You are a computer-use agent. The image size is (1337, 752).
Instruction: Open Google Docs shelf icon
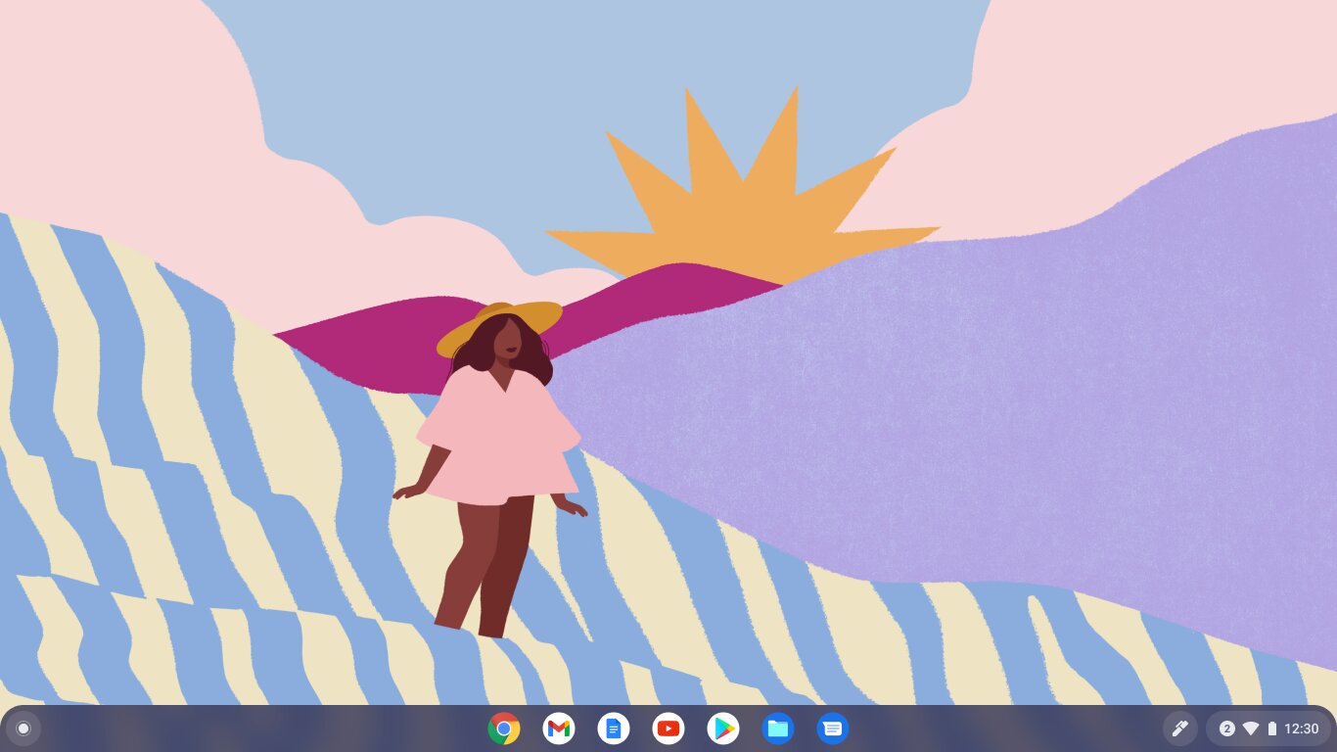coord(614,728)
